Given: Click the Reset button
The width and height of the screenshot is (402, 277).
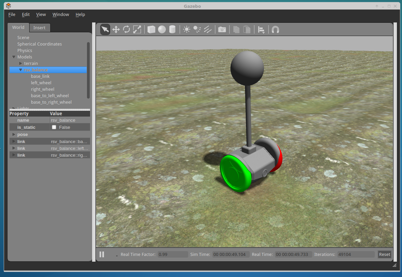Looking at the screenshot, I should (384, 254).
